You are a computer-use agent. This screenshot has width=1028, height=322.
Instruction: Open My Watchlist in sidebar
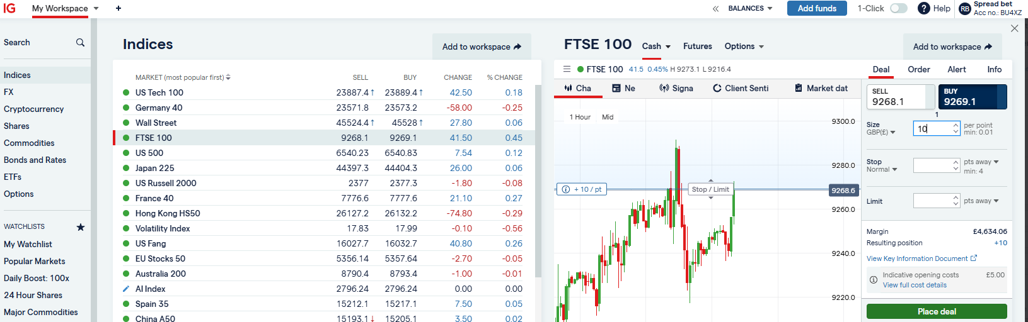(x=28, y=244)
